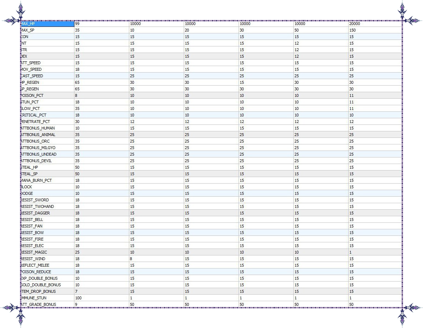
Task: Select the CON row label
Action: pyautogui.click(x=24, y=37)
